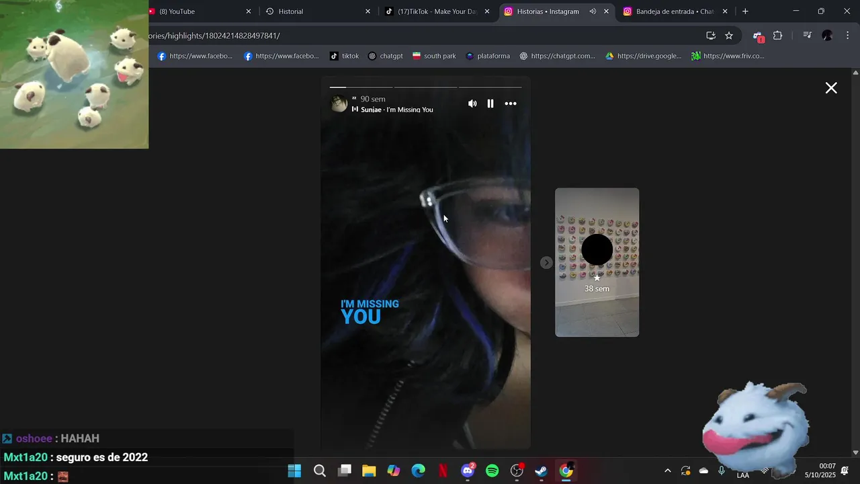Open the media controls music icon
The image size is (860, 484).
pyautogui.click(x=808, y=36)
